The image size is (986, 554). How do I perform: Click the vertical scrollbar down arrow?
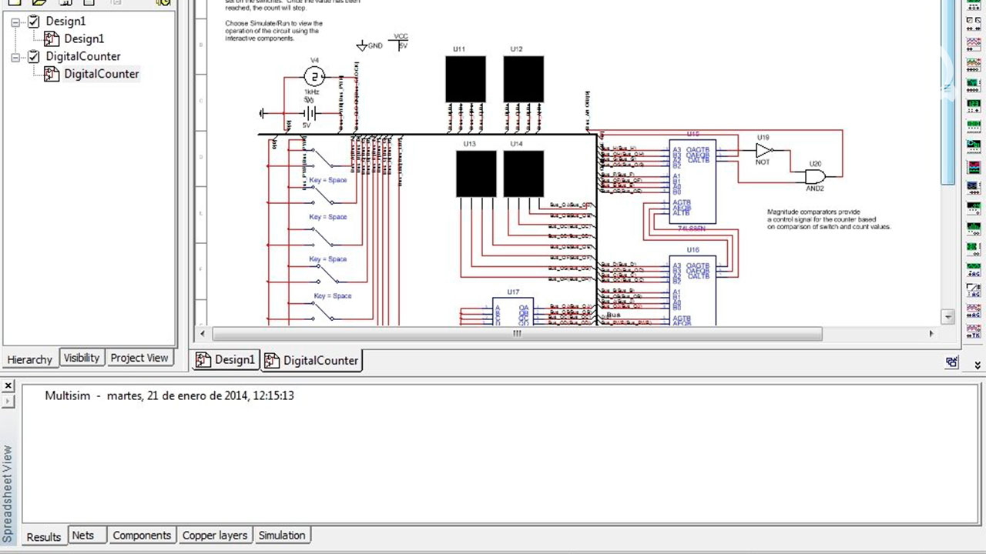[948, 316]
